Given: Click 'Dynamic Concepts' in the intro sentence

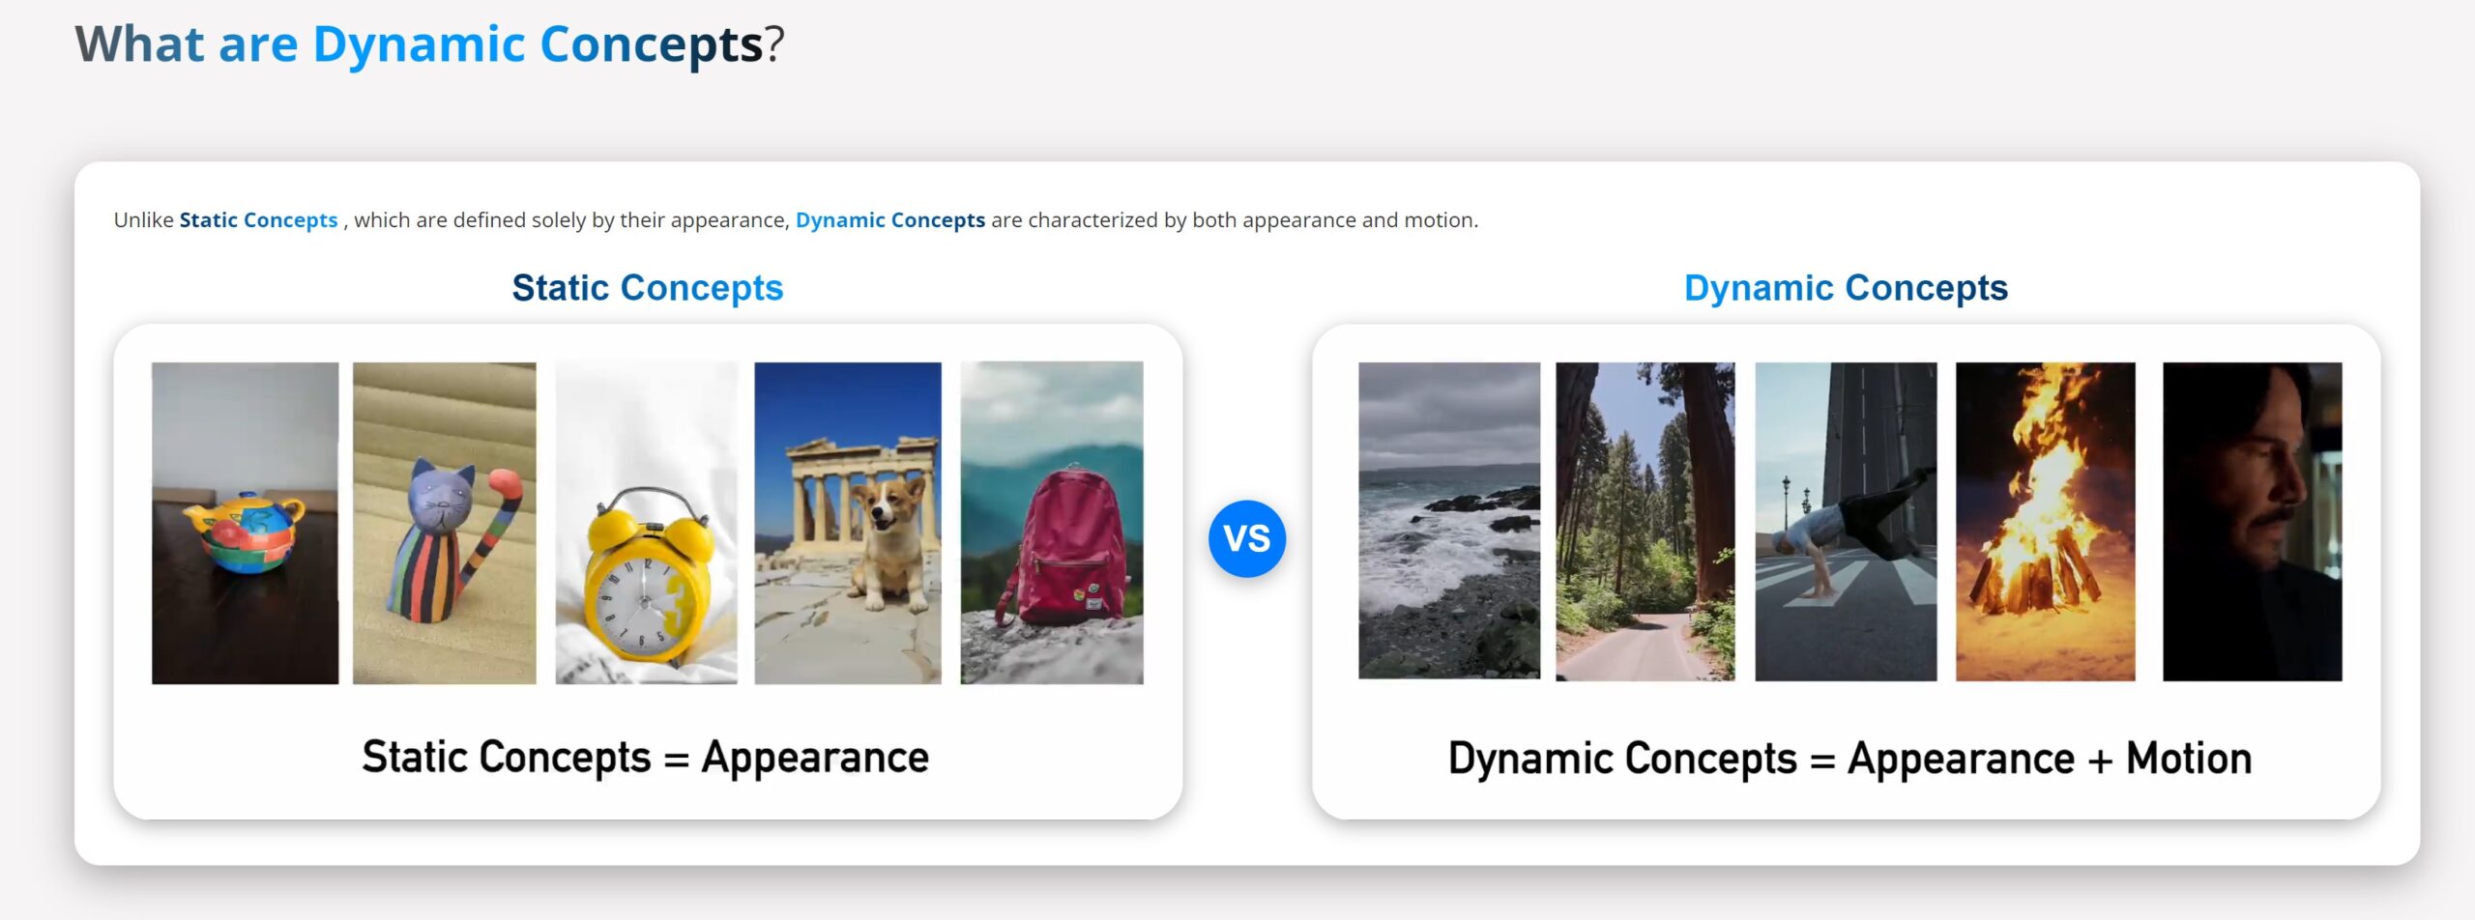Looking at the screenshot, I should pos(890,220).
